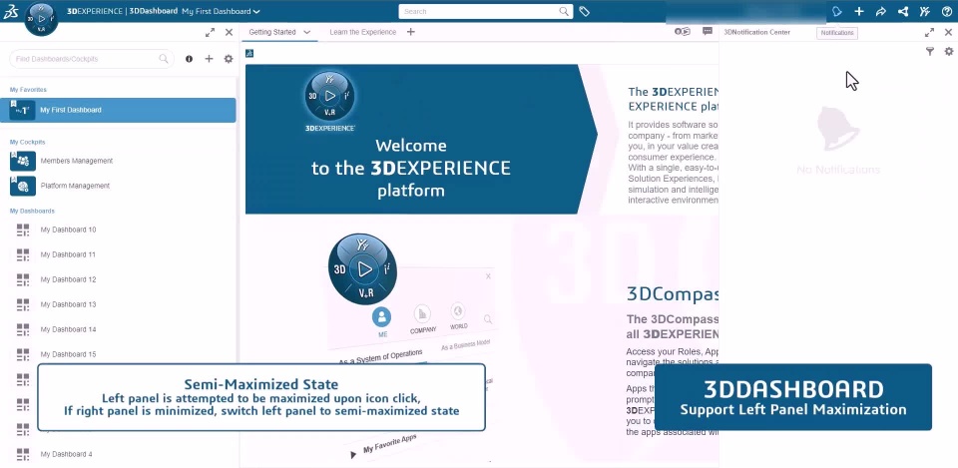Click the Dassault Systèmes 3DS logo
This screenshot has height=468, width=958.
10,12
